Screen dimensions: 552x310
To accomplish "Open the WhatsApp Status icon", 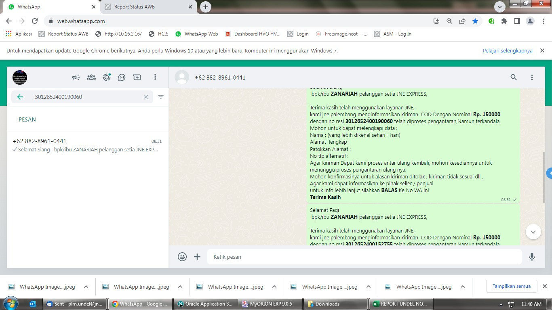I will click(x=107, y=77).
